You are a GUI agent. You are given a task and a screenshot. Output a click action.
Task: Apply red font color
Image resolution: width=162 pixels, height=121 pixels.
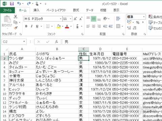(67, 26)
